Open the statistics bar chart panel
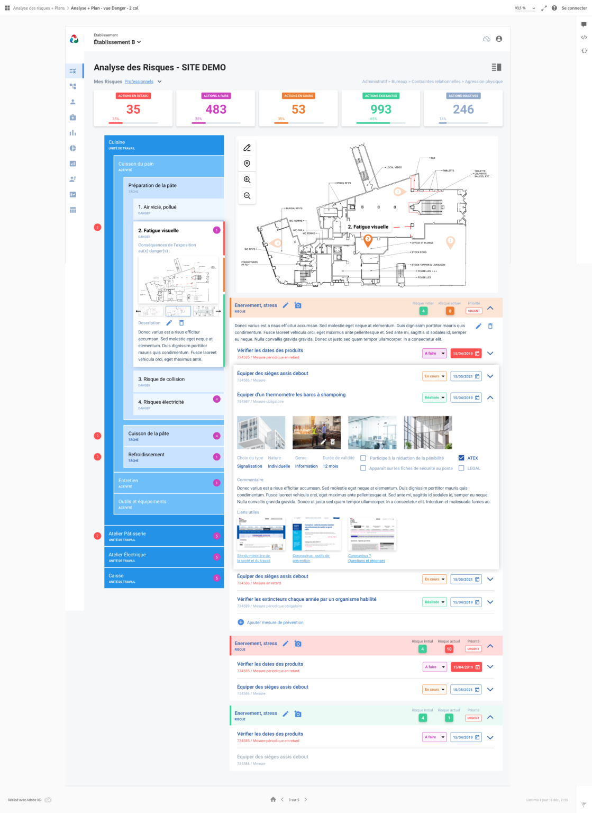The image size is (592, 813). 74,133
